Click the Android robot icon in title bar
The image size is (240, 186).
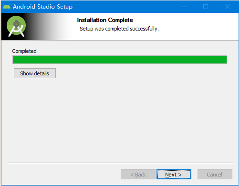pyautogui.click(x=7, y=7)
